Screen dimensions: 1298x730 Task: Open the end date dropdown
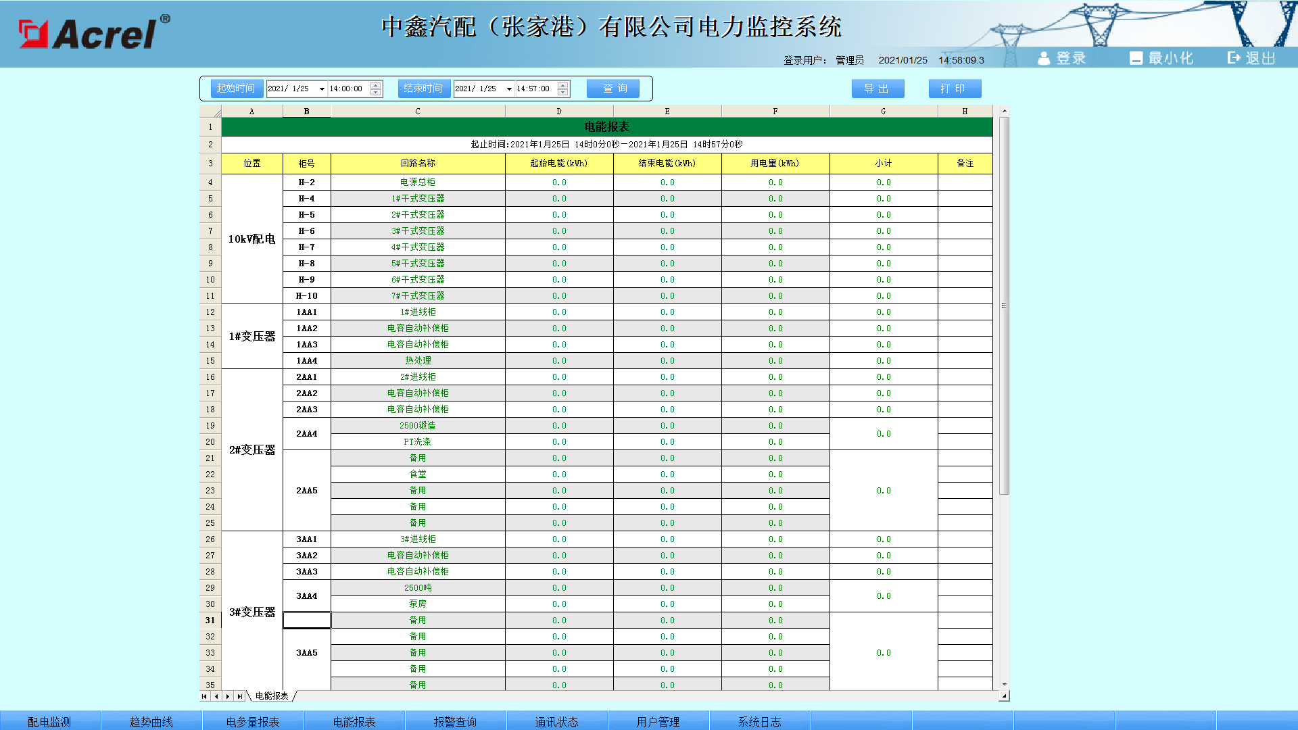click(x=509, y=89)
